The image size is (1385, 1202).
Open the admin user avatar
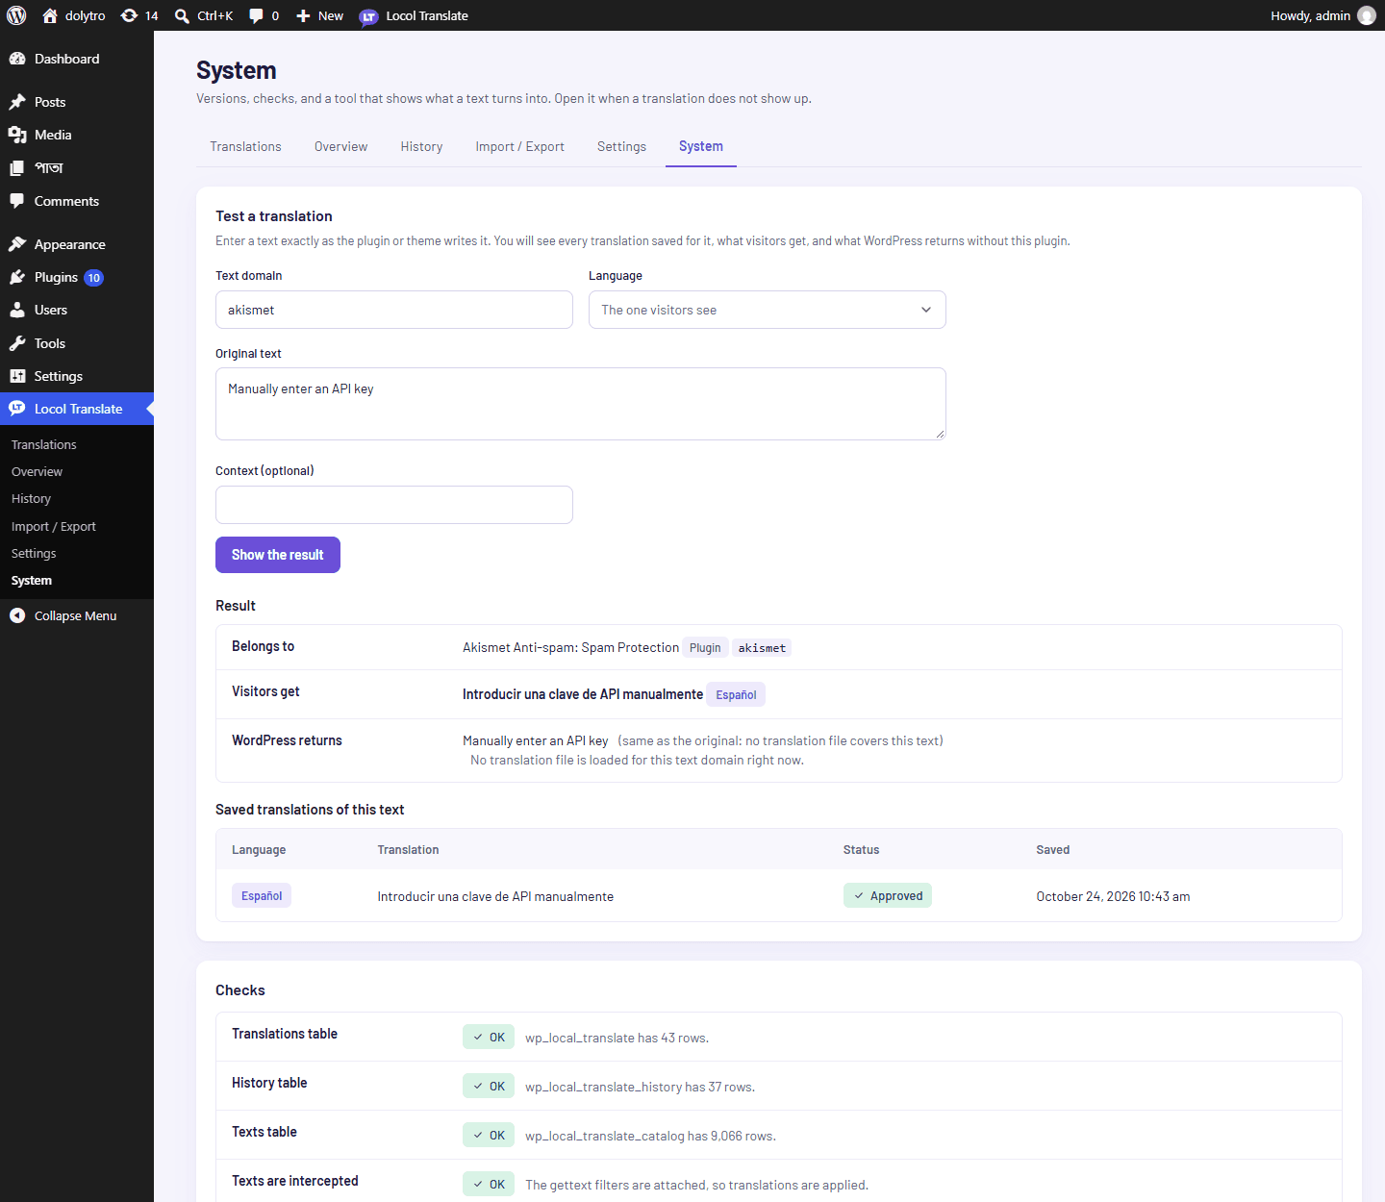click(x=1366, y=15)
